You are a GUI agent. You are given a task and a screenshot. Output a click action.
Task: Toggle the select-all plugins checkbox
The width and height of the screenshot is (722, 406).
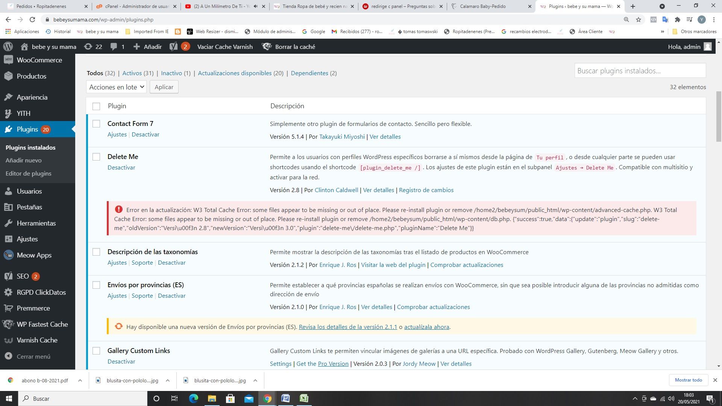coord(96,106)
